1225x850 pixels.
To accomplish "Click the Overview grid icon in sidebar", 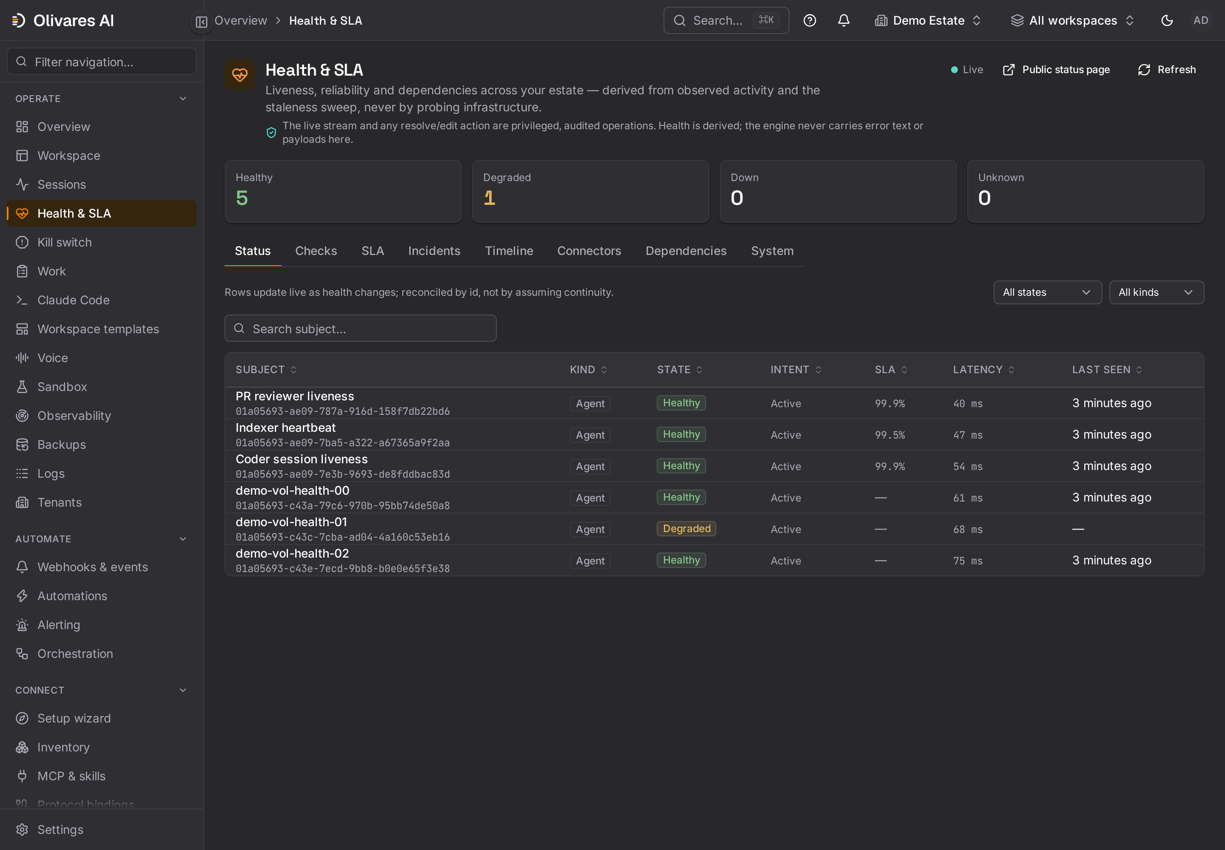I will 22,127.
